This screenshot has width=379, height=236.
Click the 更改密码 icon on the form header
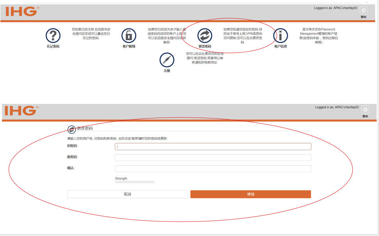[71, 129]
